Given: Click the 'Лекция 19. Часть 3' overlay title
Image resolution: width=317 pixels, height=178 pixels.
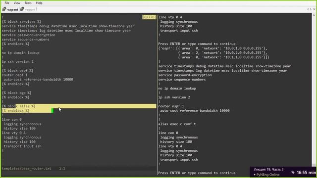Looking at the screenshot, I should [x=268, y=169].
